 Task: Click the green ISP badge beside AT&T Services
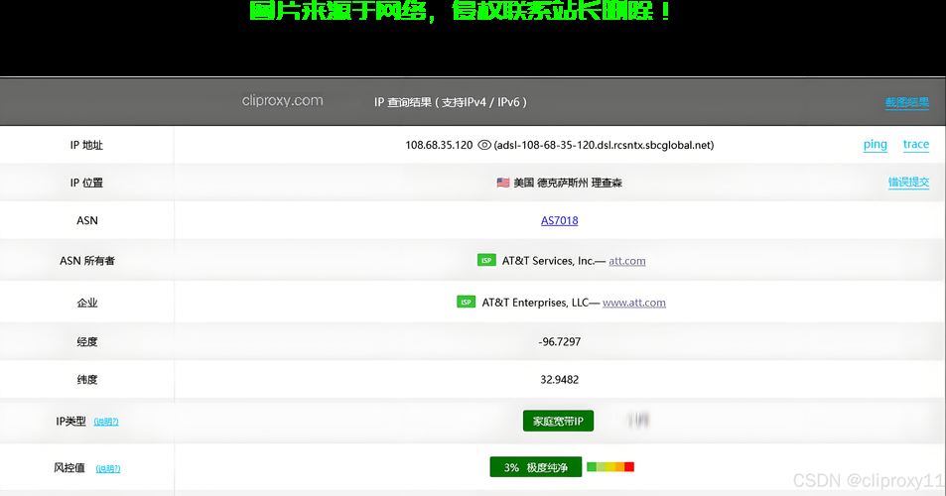[x=486, y=260]
